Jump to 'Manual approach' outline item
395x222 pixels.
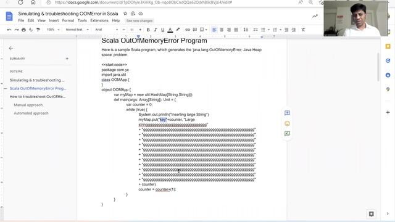pyautogui.click(x=28, y=105)
